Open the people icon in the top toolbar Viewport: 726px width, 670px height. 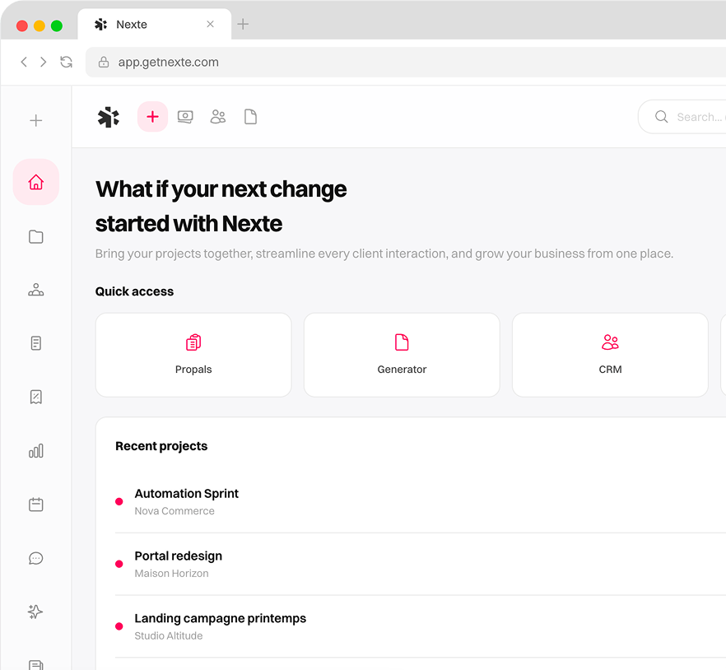pyautogui.click(x=217, y=116)
